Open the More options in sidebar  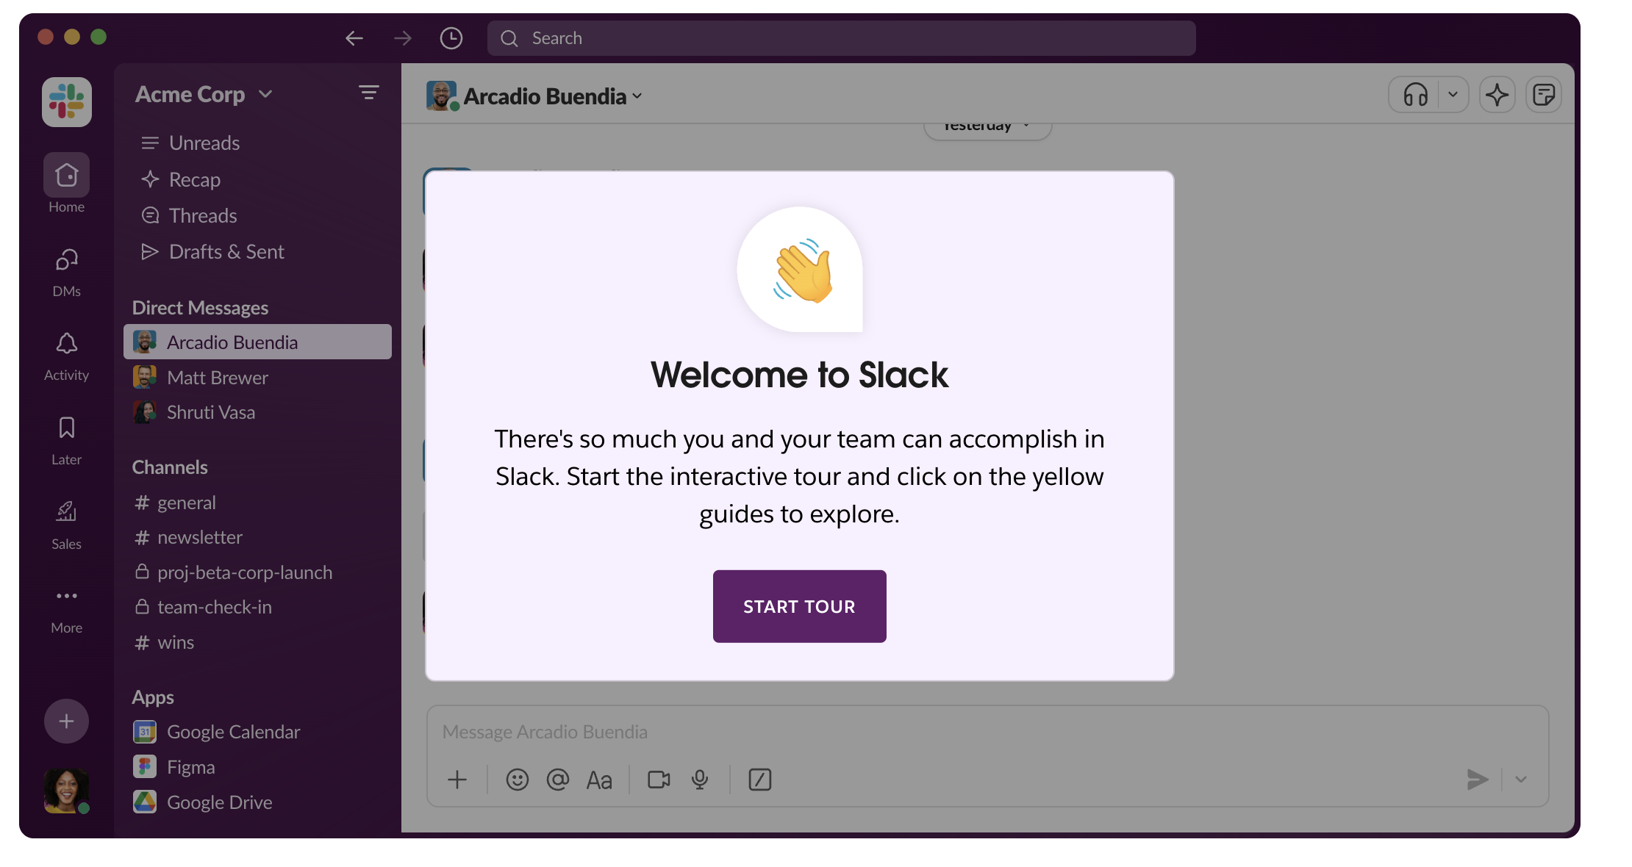pos(67,610)
